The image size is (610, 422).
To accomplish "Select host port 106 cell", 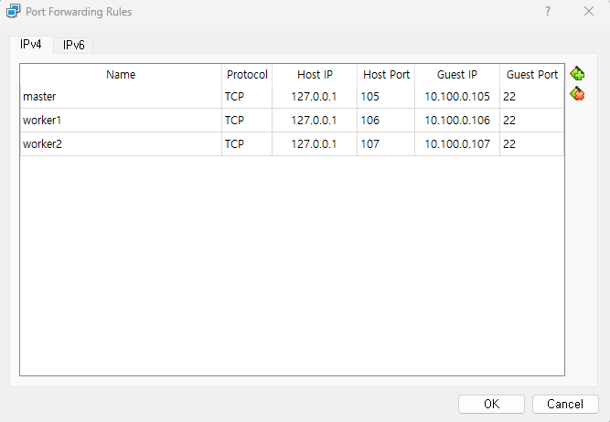I will 386,121.
